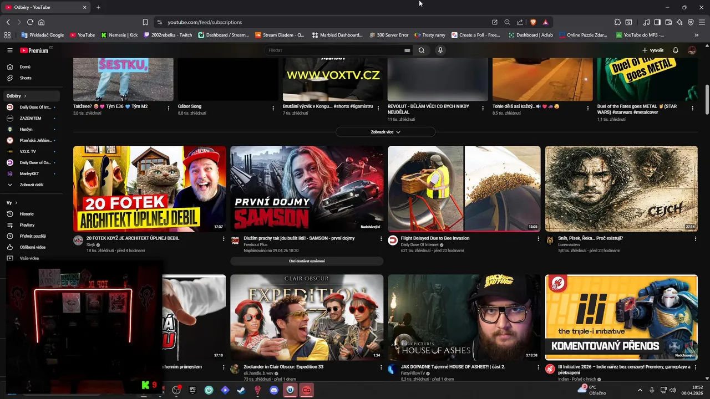
Task: Go to Domů in the sidebar
Action: [x=31, y=67]
